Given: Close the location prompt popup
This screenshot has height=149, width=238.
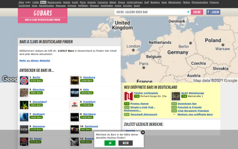Looking at the screenshot, I should click(x=143, y=132).
